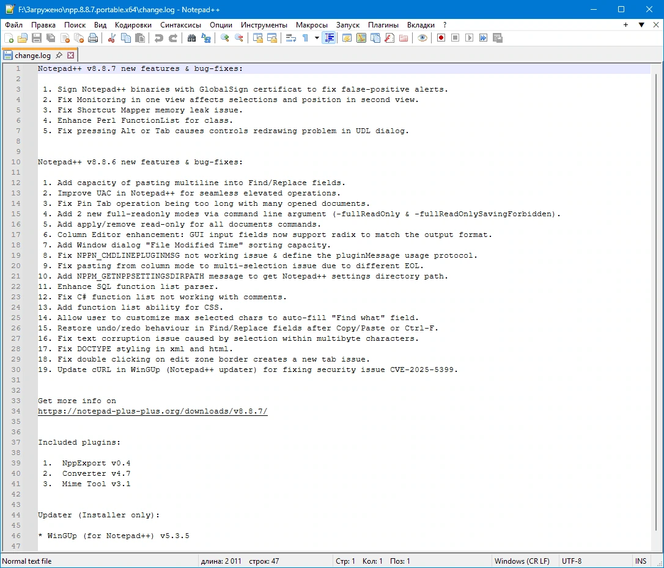Create a new document with the New icon
664x568 pixels.
(9, 38)
